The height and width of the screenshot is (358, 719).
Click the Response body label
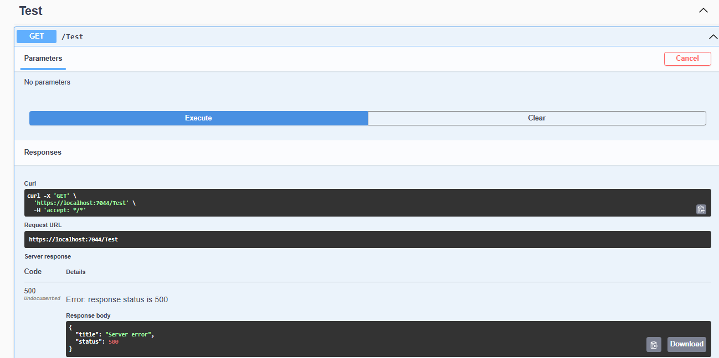[x=88, y=315]
